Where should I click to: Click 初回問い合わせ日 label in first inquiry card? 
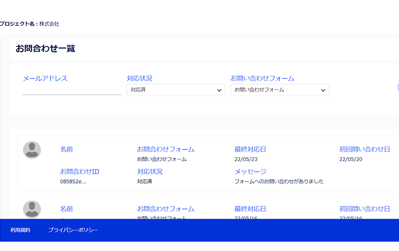[364, 150]
